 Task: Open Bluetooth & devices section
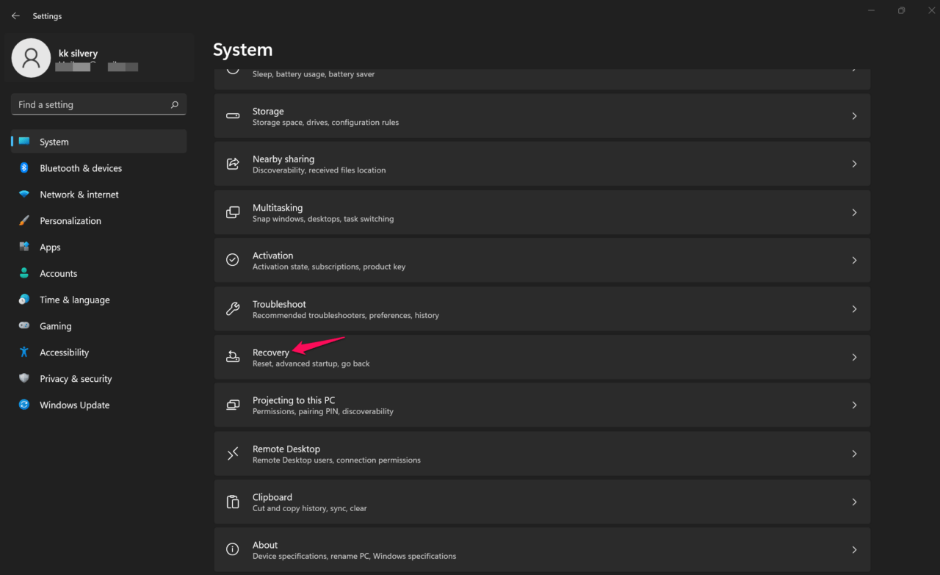[x=81, y=168]
